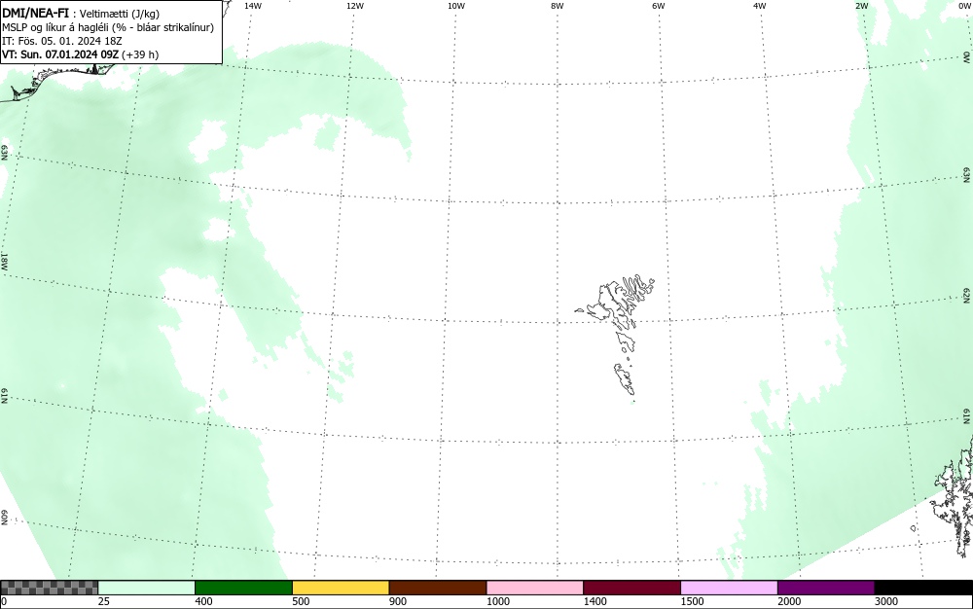Viewport: 973px width, 609px height.
Task: Click the Faroe Islands main outline
Action: point(618,302)
